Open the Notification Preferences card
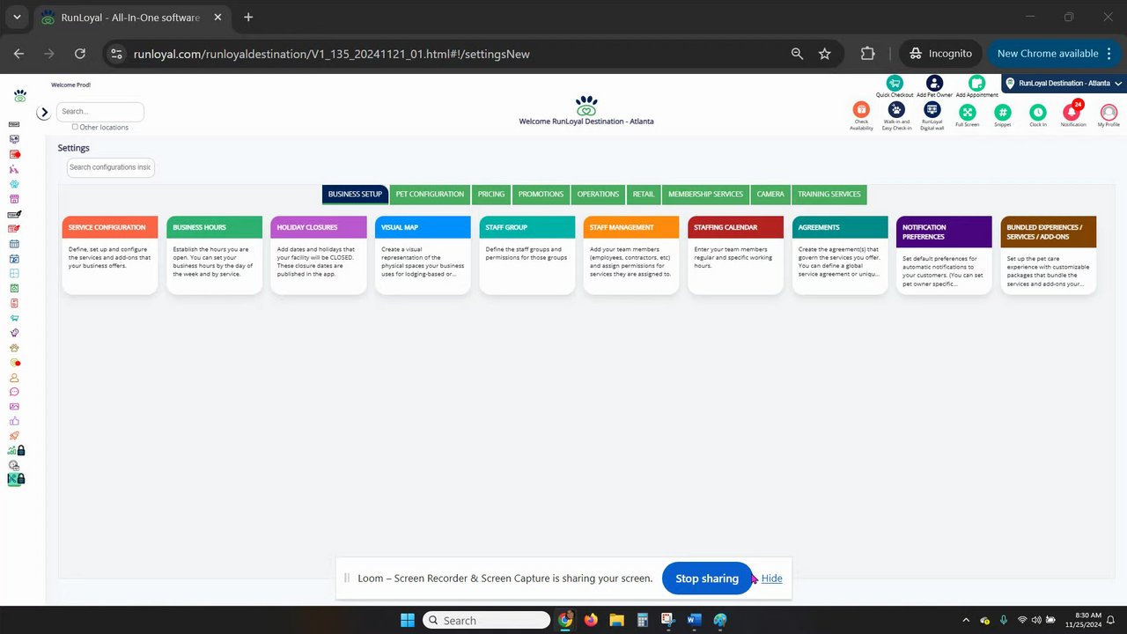This screenshot has height=634, width=1127. [944, 254]
